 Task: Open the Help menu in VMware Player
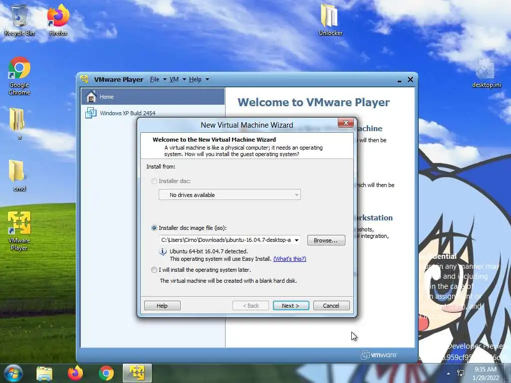pos(195,79)
